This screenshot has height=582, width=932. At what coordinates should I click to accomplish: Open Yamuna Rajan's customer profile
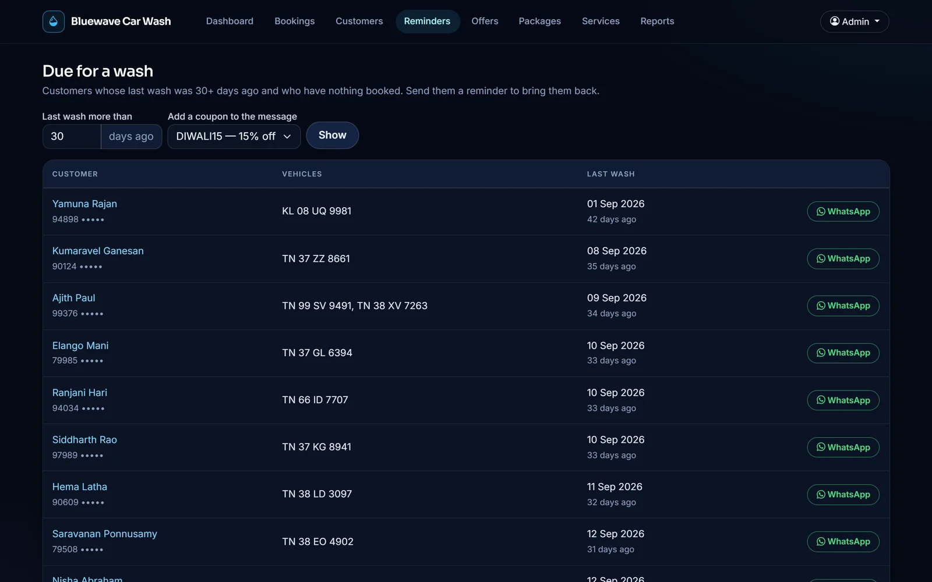tap(84, 204)
